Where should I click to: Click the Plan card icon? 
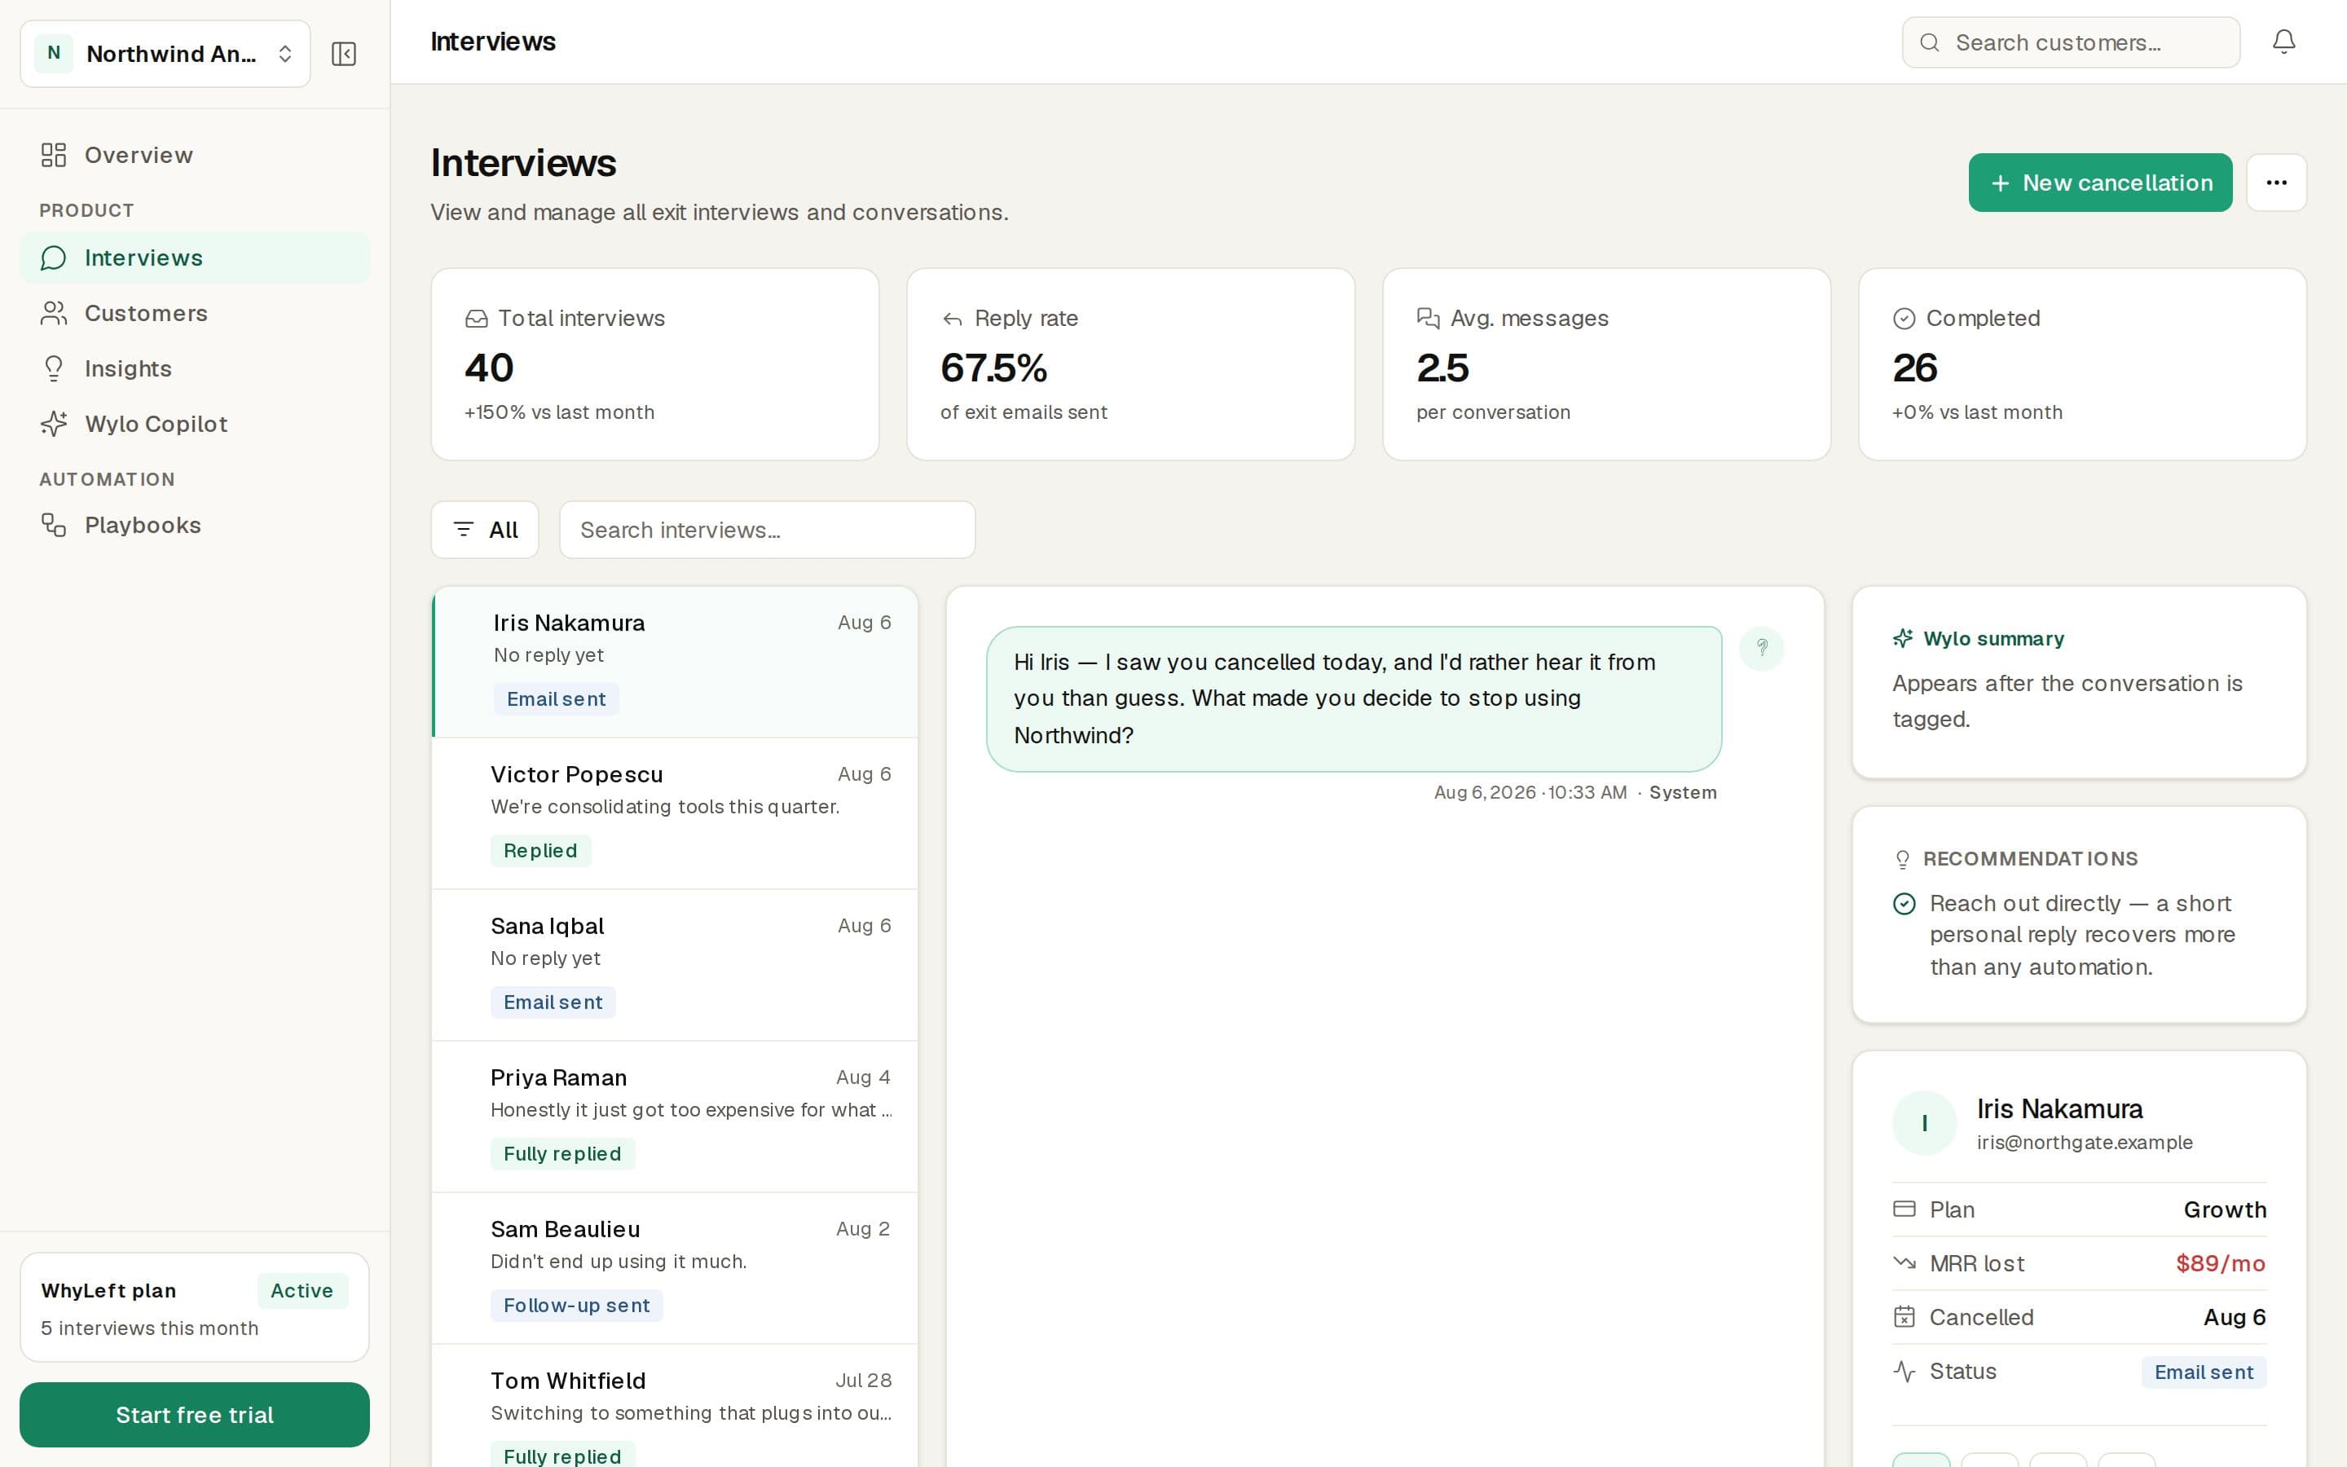[1904, 1209]
